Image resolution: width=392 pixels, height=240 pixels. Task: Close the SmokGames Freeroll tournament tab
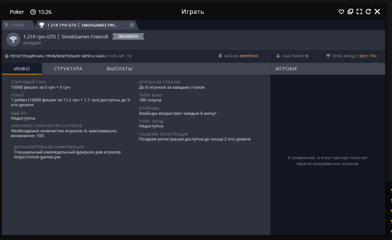[132, 25]
